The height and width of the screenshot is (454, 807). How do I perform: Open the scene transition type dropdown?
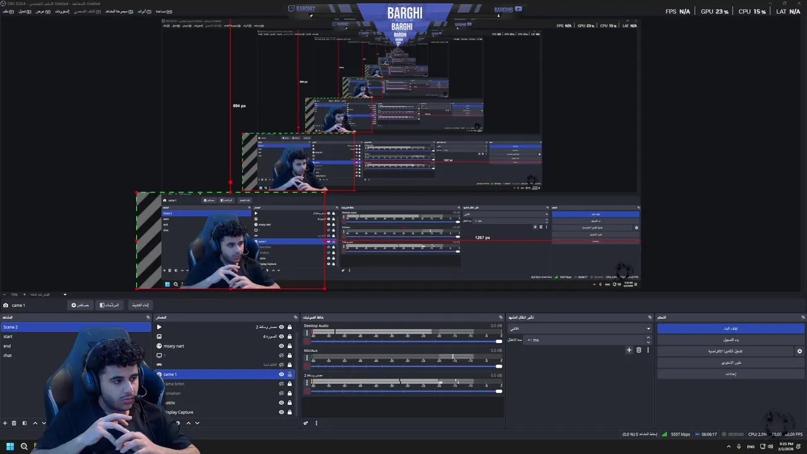(579, 328)
